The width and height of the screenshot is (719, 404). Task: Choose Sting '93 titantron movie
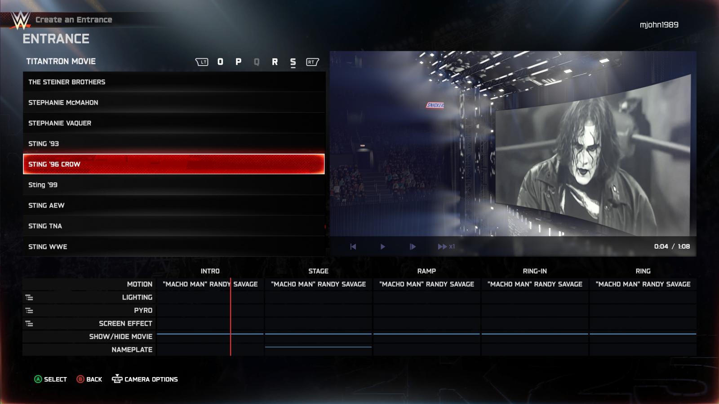[174, 144]
